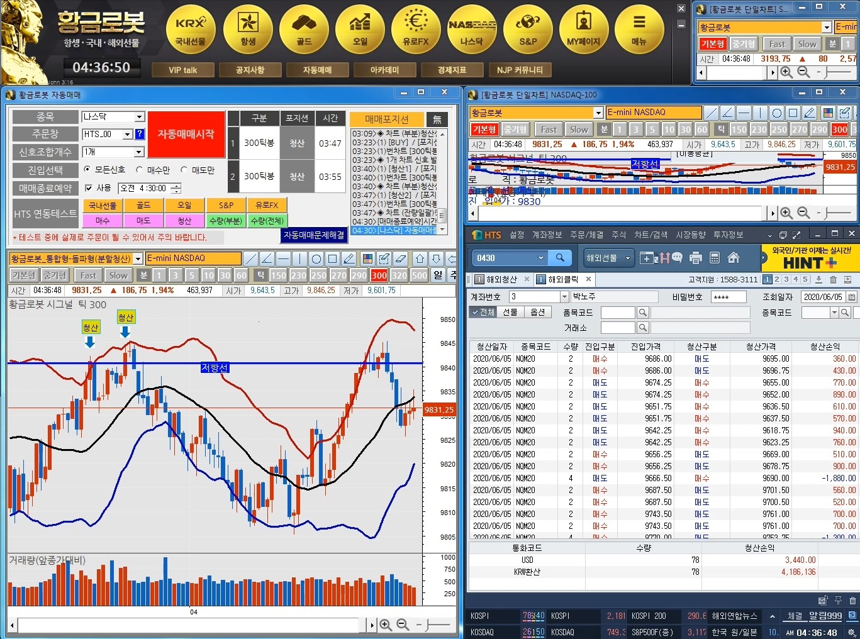Open color palette in main chart toolbar
The image size is (860, 639).
click(x=367, y=258)
